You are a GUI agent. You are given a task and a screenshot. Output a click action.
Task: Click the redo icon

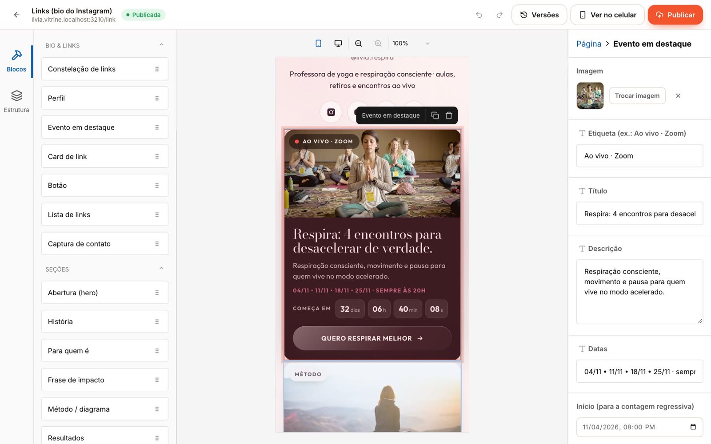tap(499, 15)
